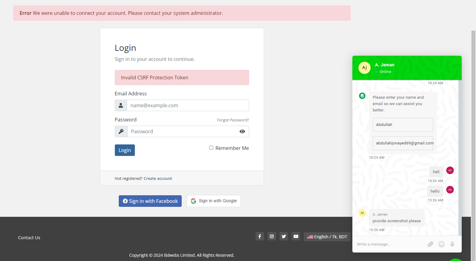476x261 pixels.
Task: Click the key icon beside Password field
Action: coord(121,131)
